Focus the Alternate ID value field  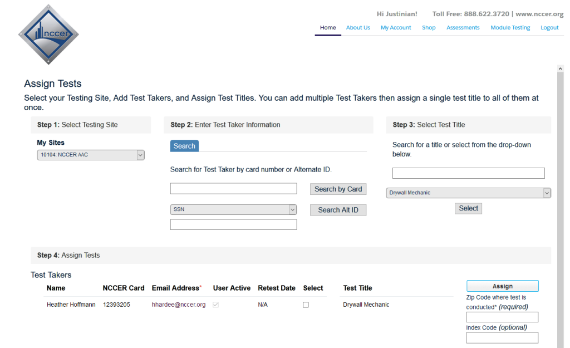tap(233, 224)
